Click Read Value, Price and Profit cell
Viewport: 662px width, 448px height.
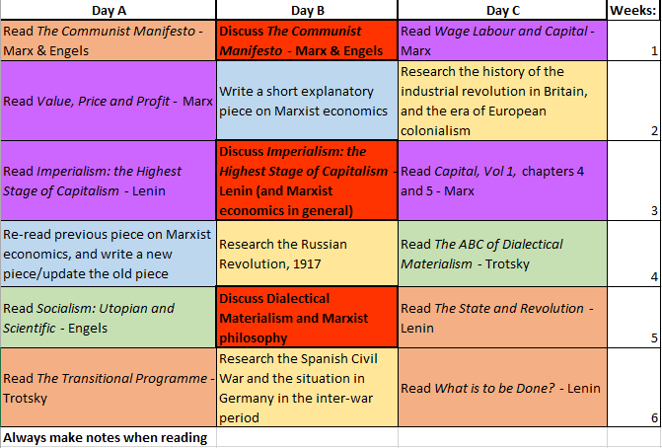point(108,101)
